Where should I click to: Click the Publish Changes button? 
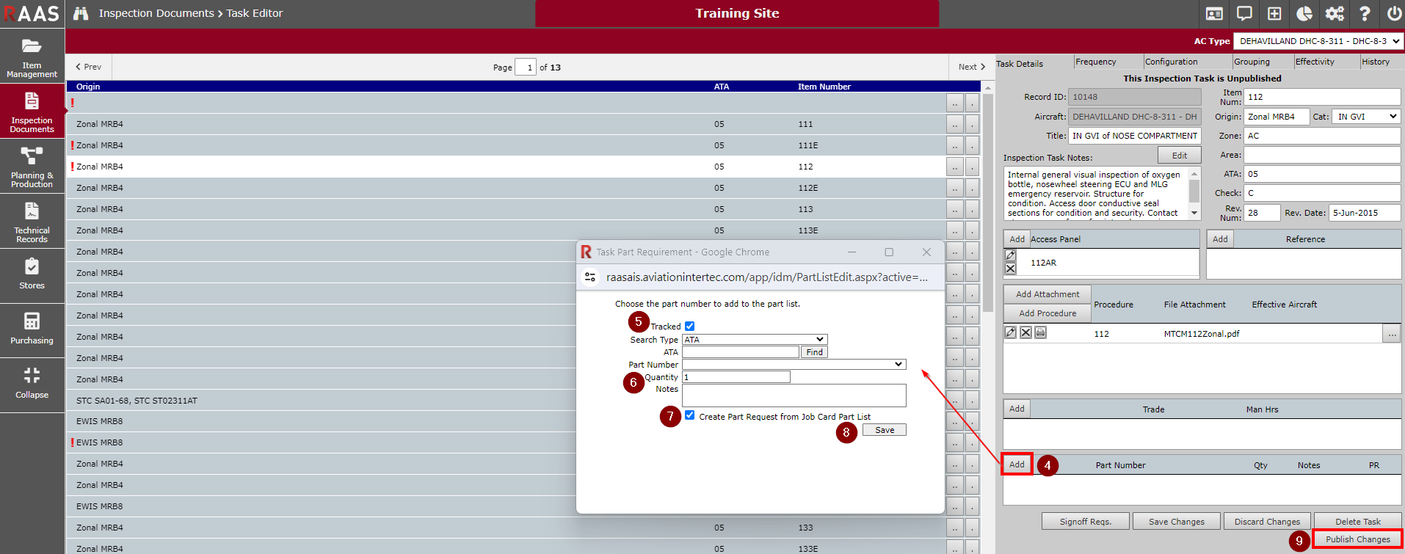coord(1357,539)
